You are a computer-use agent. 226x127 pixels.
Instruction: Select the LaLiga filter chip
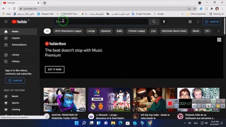[91, 31]
